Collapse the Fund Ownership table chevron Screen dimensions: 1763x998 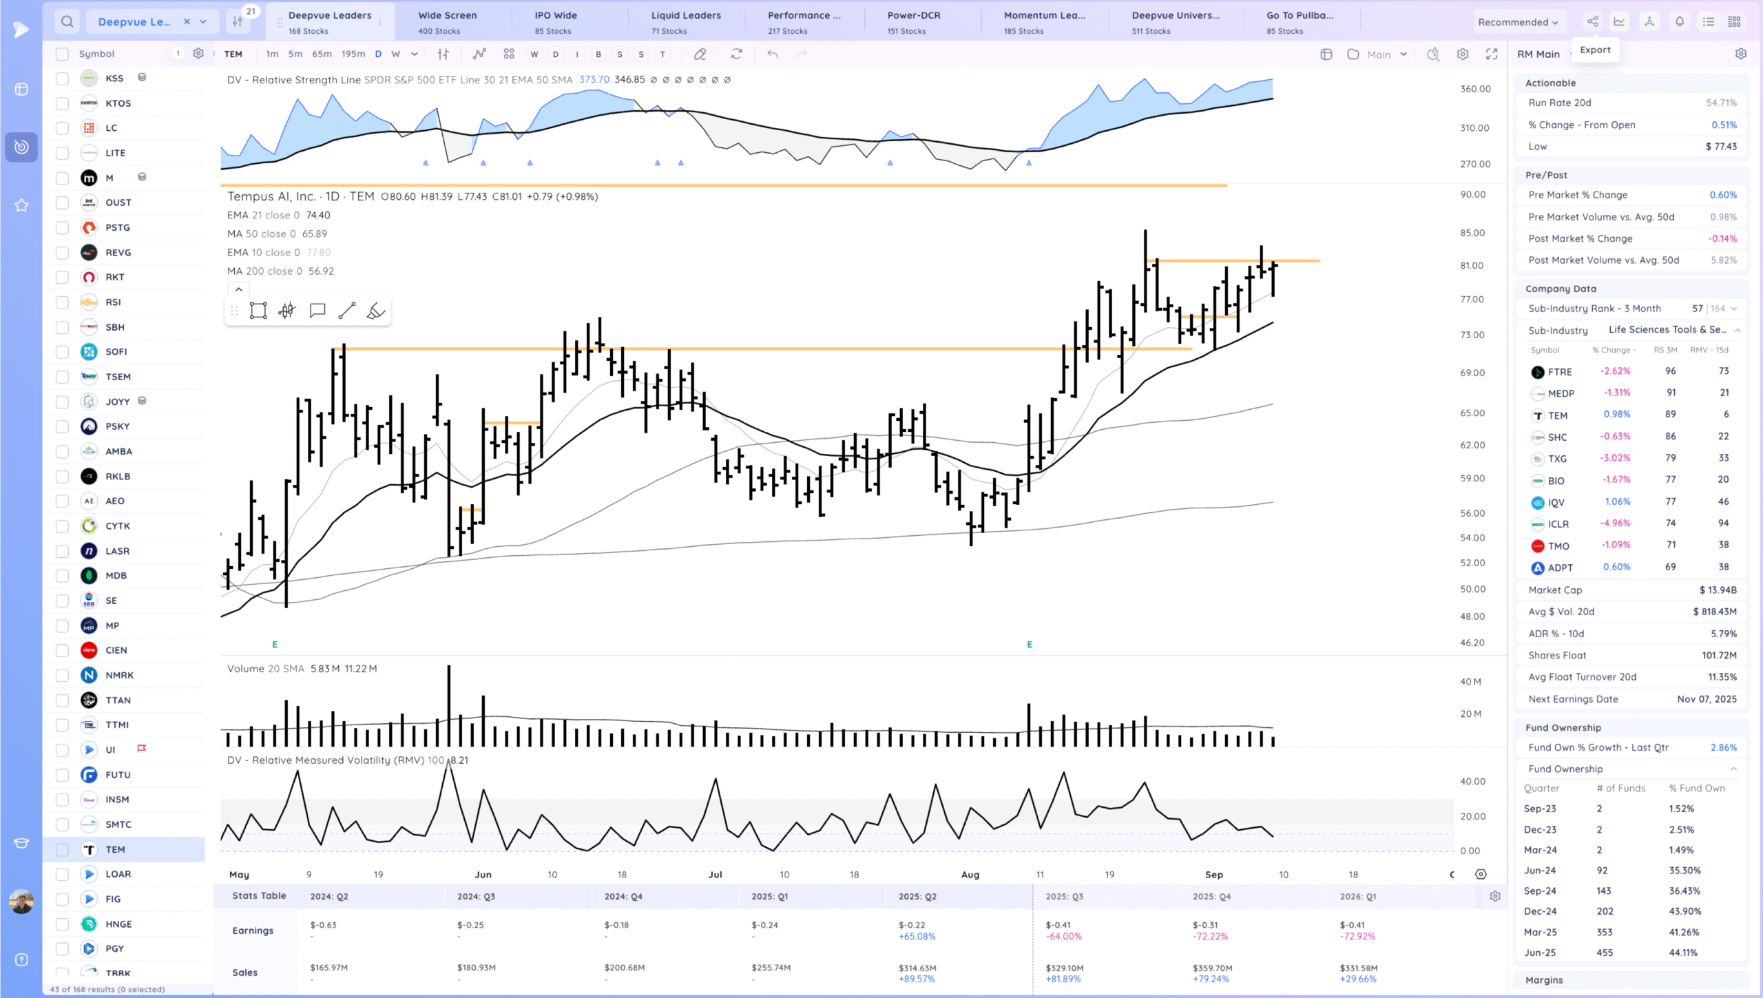click(1733, 769)
